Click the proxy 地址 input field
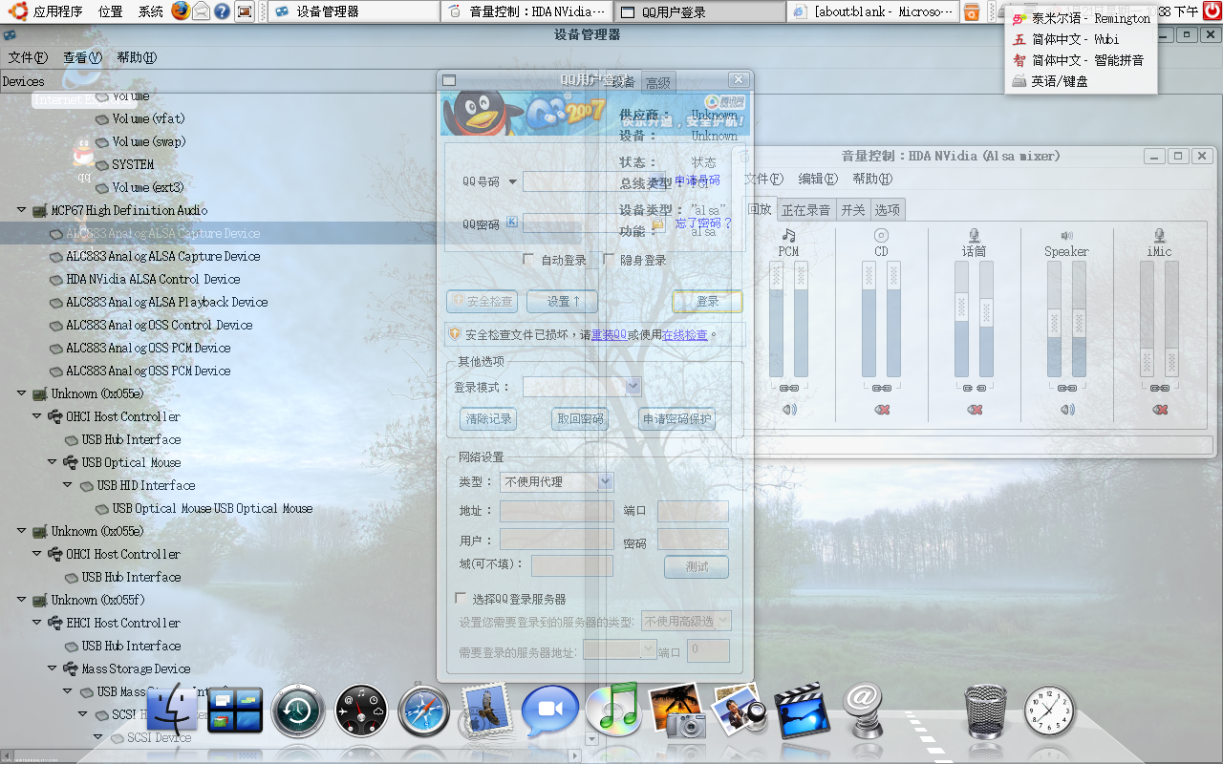The image size is (1223, 764). click(557, 511)
